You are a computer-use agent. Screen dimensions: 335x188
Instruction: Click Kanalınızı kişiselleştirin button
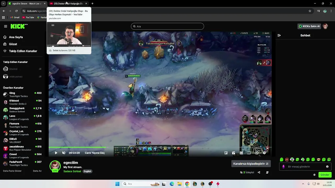pyautogui.click(x=251, y=164)
